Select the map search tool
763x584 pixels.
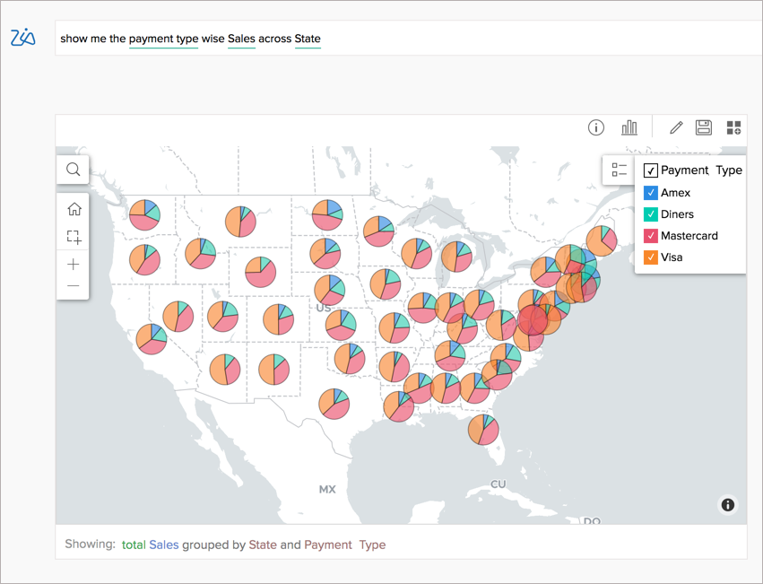click(x=73, y=169)
